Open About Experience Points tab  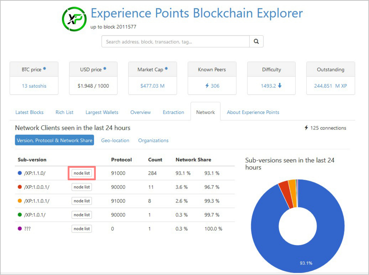pos(253,112)
